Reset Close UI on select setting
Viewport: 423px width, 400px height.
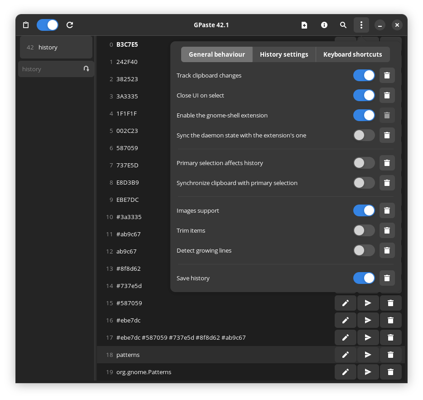(x=387, y=95)
